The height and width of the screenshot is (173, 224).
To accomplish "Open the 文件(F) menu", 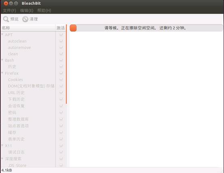I will (9, 10).
